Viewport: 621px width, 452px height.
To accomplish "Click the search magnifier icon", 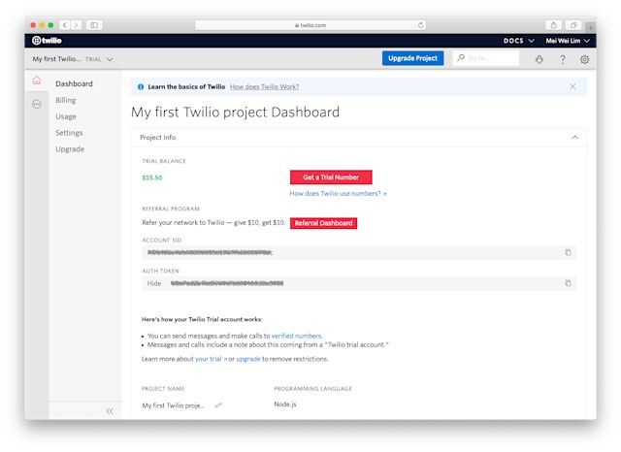I will pyautogui.click(x=461, y=58).
